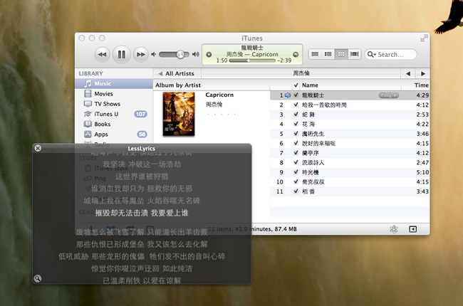
Task: Sort tracks by Time column header
Action: tap(416, 85)
